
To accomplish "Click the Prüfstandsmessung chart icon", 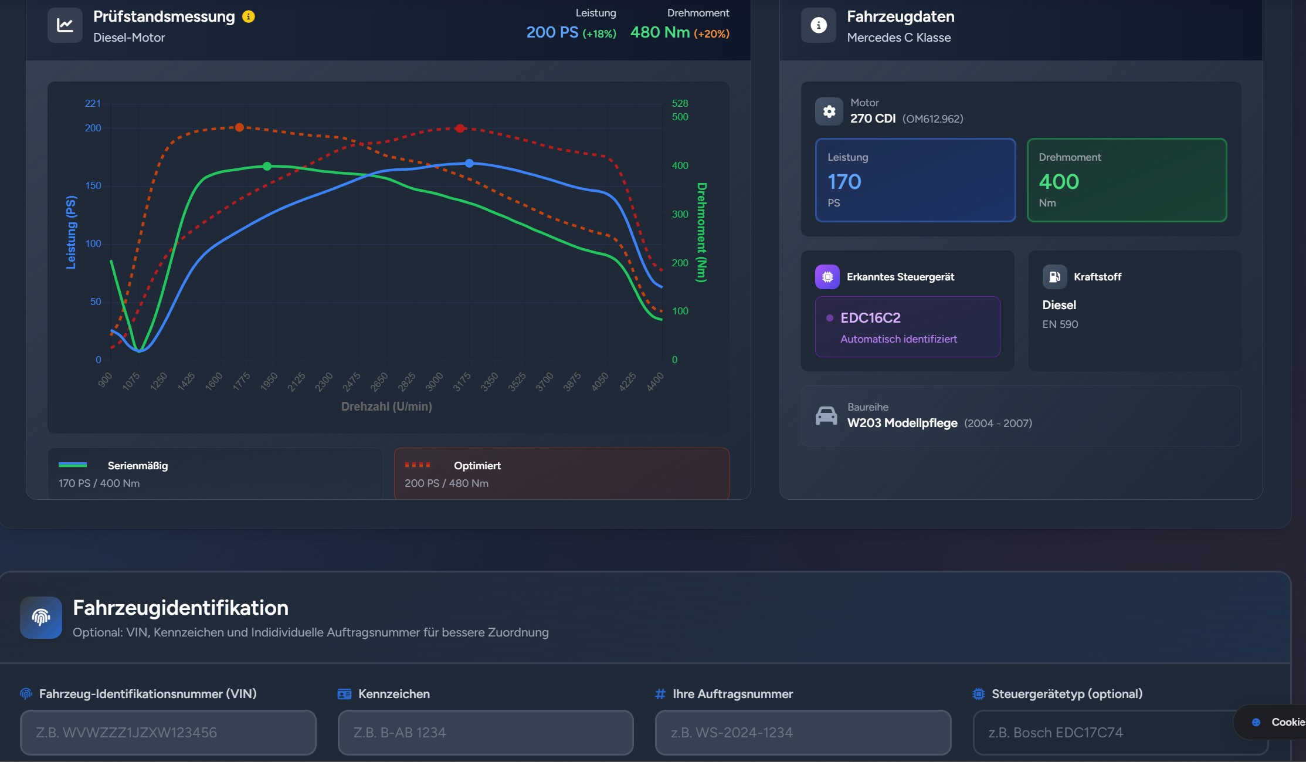I will (x=65, y=25).
